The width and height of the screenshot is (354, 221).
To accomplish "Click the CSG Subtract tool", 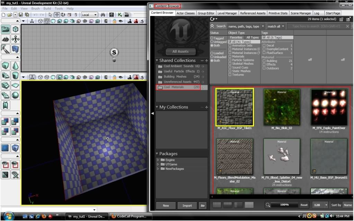I will pos(15,121).
